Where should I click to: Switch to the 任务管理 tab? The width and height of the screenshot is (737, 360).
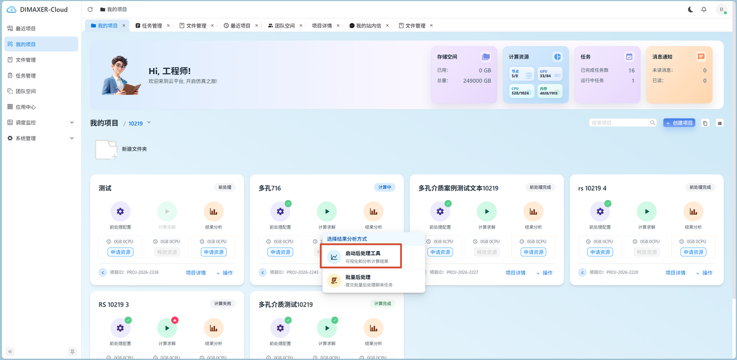[x=149, y=26]
